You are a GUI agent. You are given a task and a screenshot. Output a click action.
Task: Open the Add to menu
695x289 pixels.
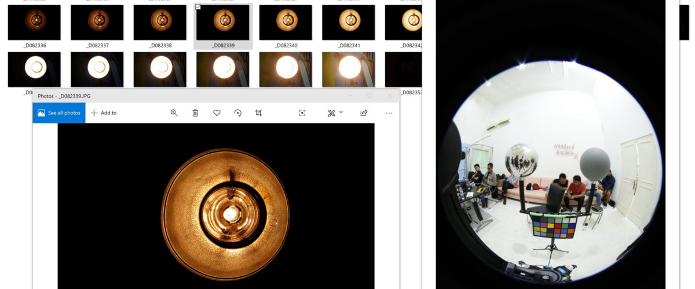(x=104, y=113)
